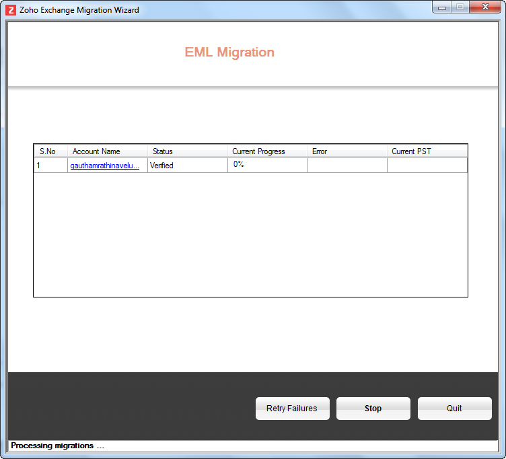506x459 pixels.
Task: Click the Retry Failures button
Action: pyautogui.click(x=293, y=409)
